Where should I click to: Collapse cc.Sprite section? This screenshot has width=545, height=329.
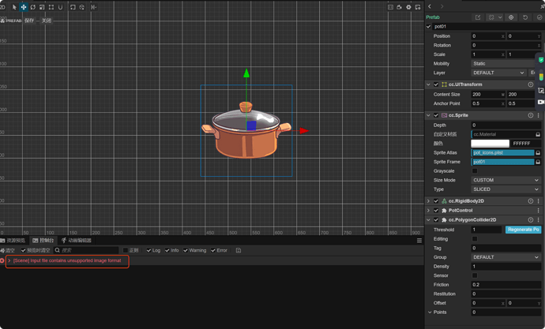coord(429,115)
